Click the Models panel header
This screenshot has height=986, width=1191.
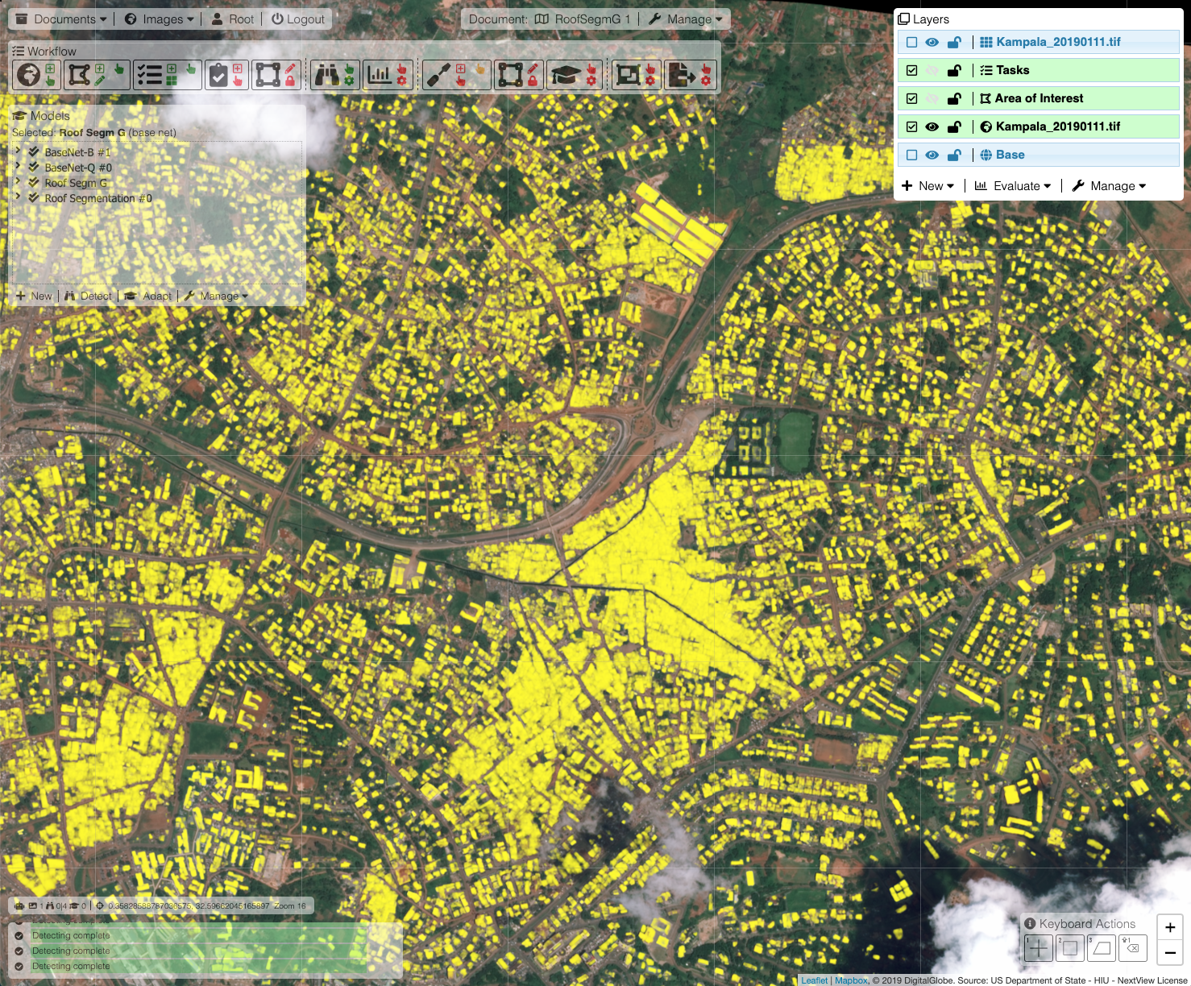(x=41, y=115)
